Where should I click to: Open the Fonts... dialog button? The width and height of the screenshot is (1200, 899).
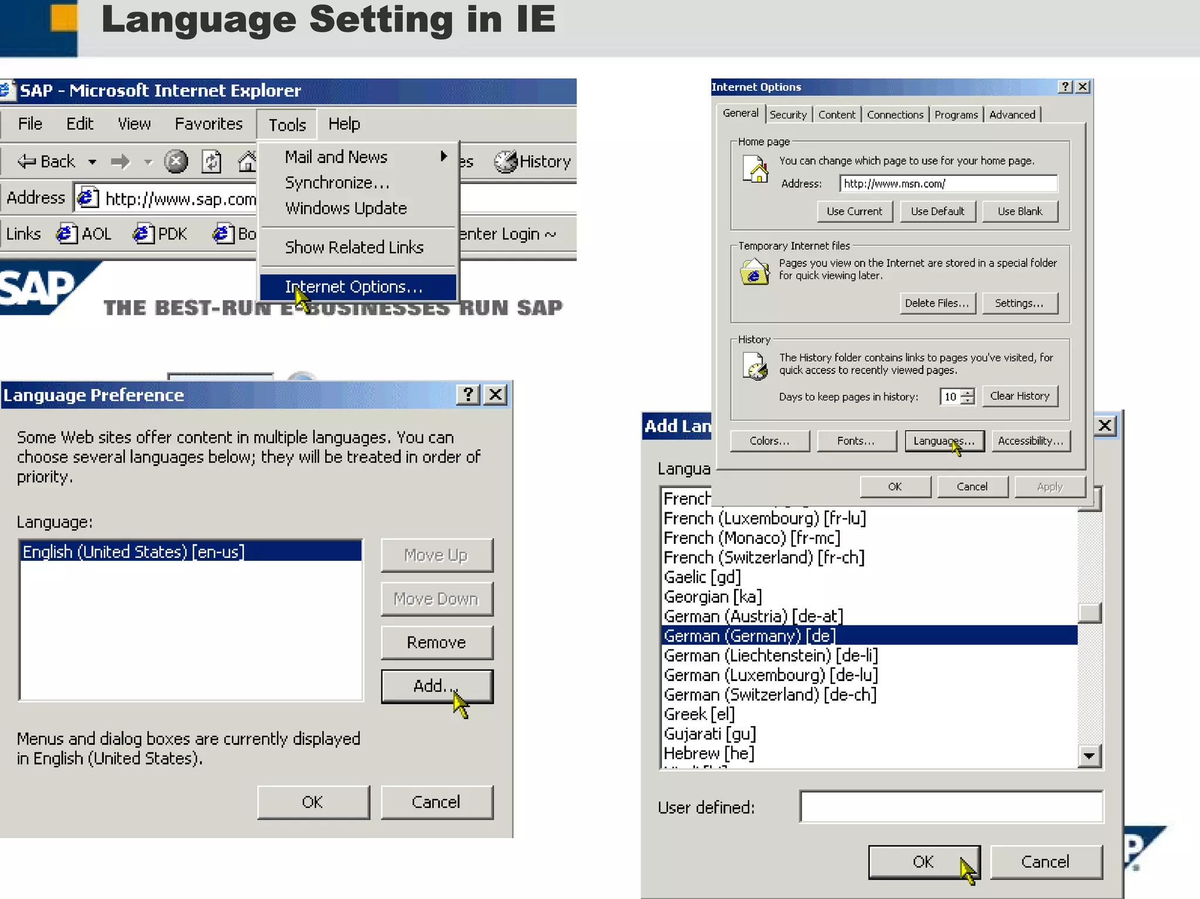(856, 441)
